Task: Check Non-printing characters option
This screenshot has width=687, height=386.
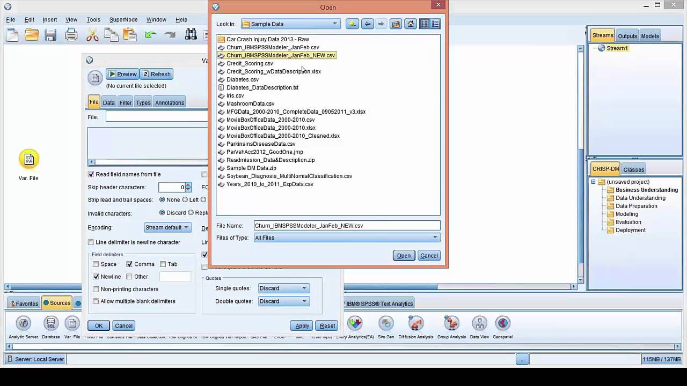Action: tap(96, 289)
